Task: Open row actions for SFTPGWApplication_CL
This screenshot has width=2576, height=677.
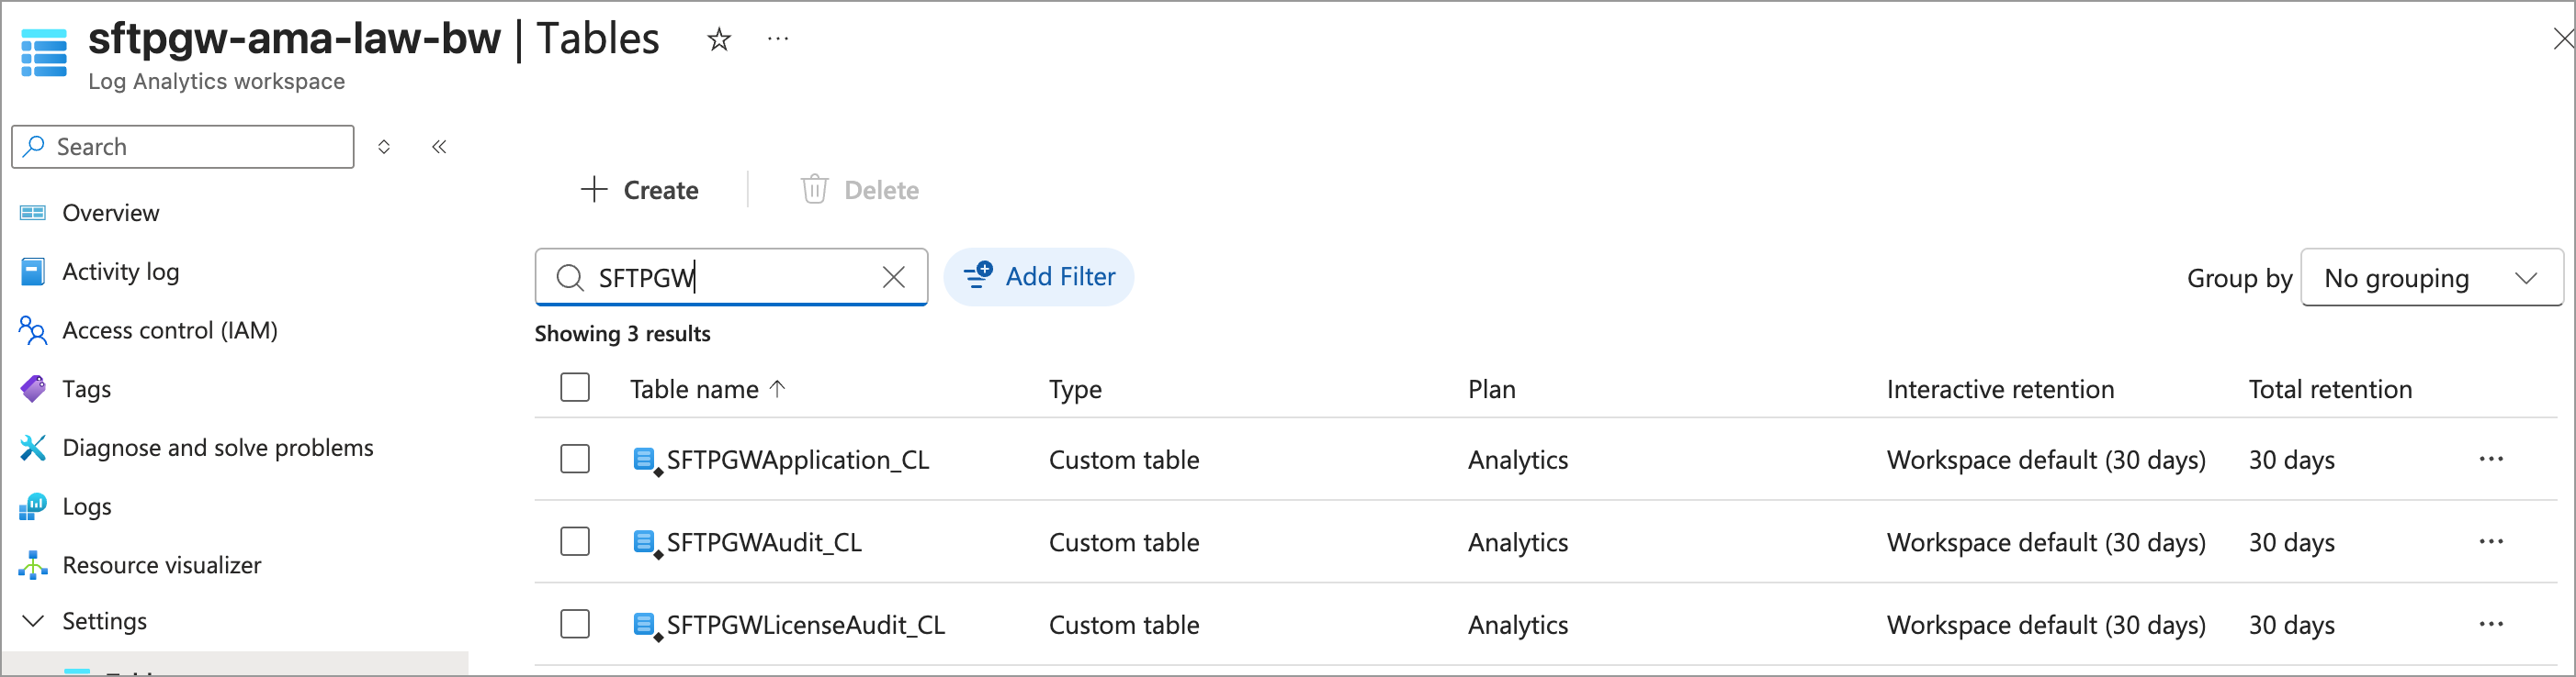Action: click(2491, 460)
